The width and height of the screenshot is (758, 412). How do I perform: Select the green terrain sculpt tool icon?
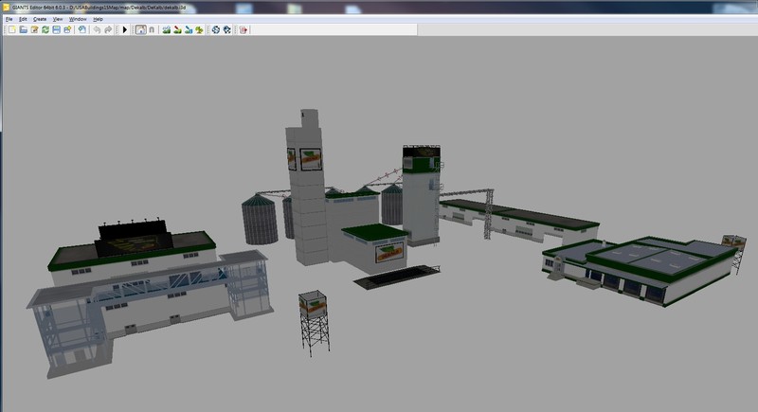coord(167,30)
